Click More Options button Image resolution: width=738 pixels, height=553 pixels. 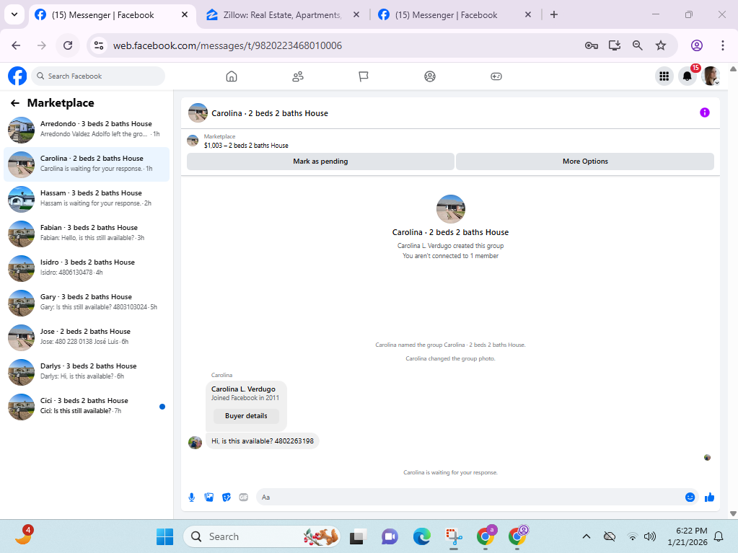point(585,162)
